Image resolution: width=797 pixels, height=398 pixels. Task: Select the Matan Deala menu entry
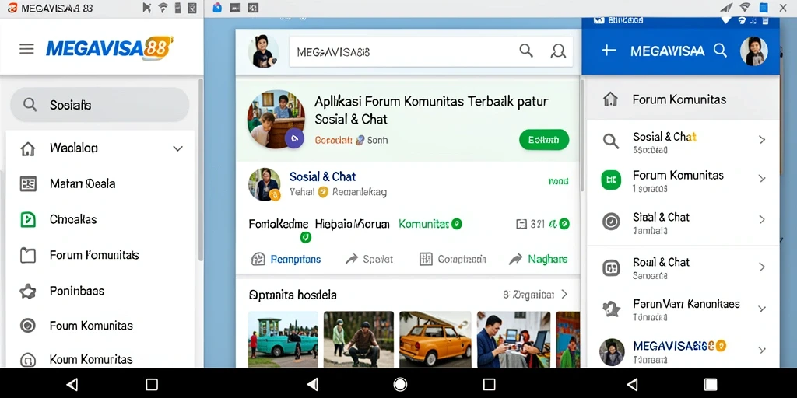click(83, 183)
